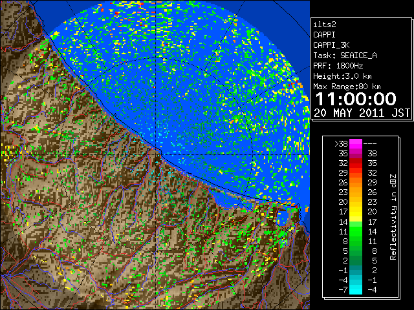Click the '-7' legend value
This screenshot has width=414, height=310.
click(x=343, y=290)
